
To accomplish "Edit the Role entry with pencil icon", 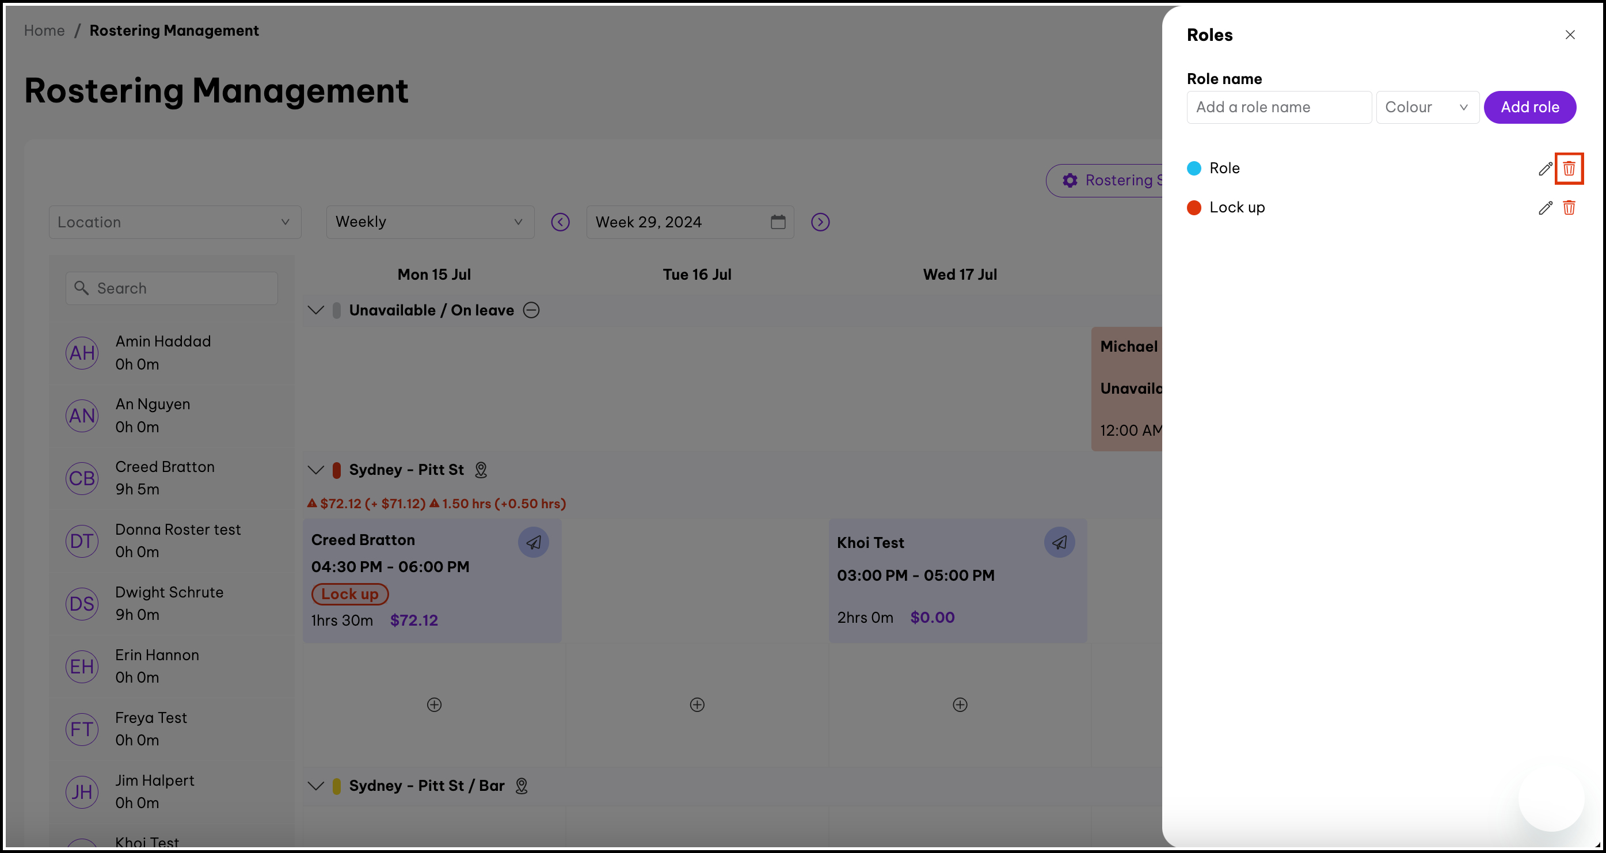I will 1544,168.
